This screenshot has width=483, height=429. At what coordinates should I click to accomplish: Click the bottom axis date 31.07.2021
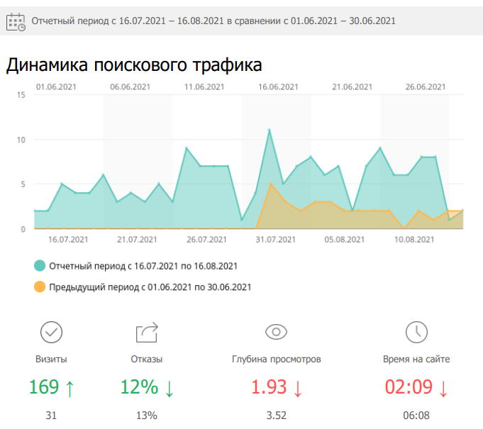[x=276, y=240]
